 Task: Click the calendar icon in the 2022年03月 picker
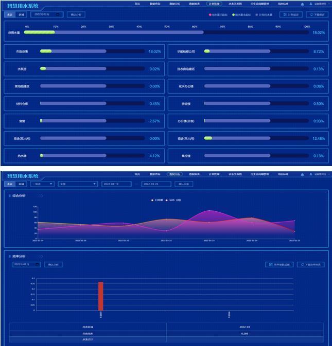click(x=57, y=15)
